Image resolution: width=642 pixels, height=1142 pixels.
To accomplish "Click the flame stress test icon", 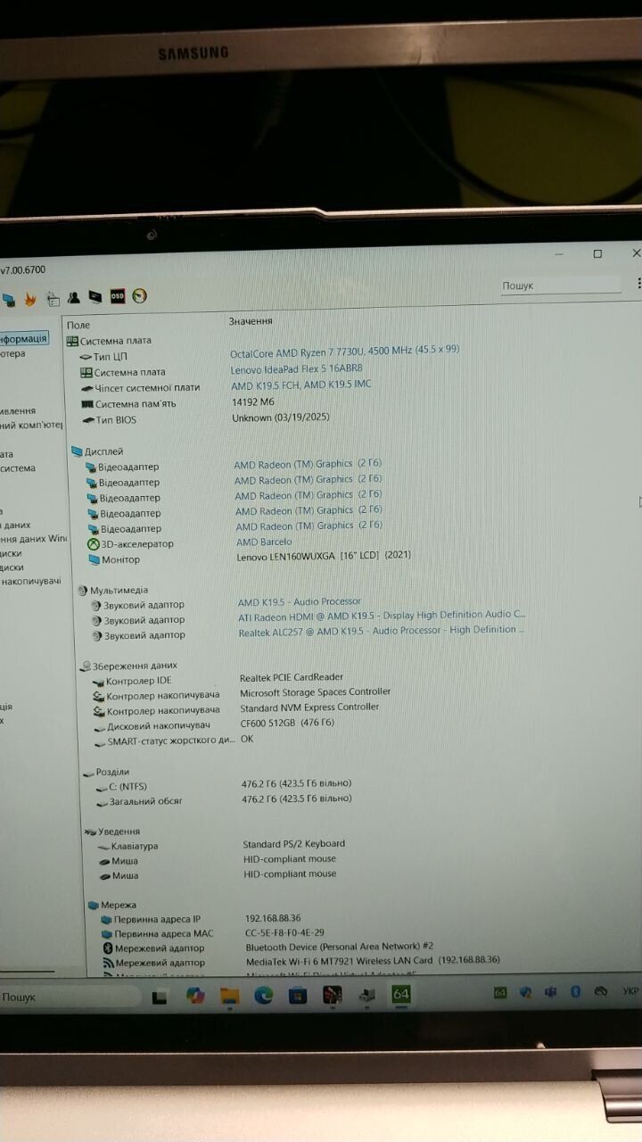I will tap(30, 299).
